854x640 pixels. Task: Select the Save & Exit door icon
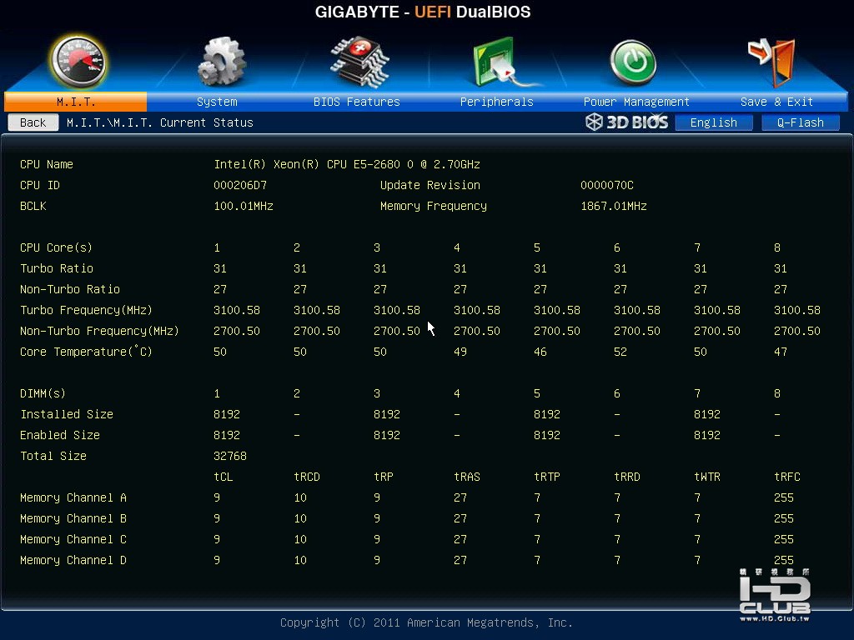click(x=771, y=62)
